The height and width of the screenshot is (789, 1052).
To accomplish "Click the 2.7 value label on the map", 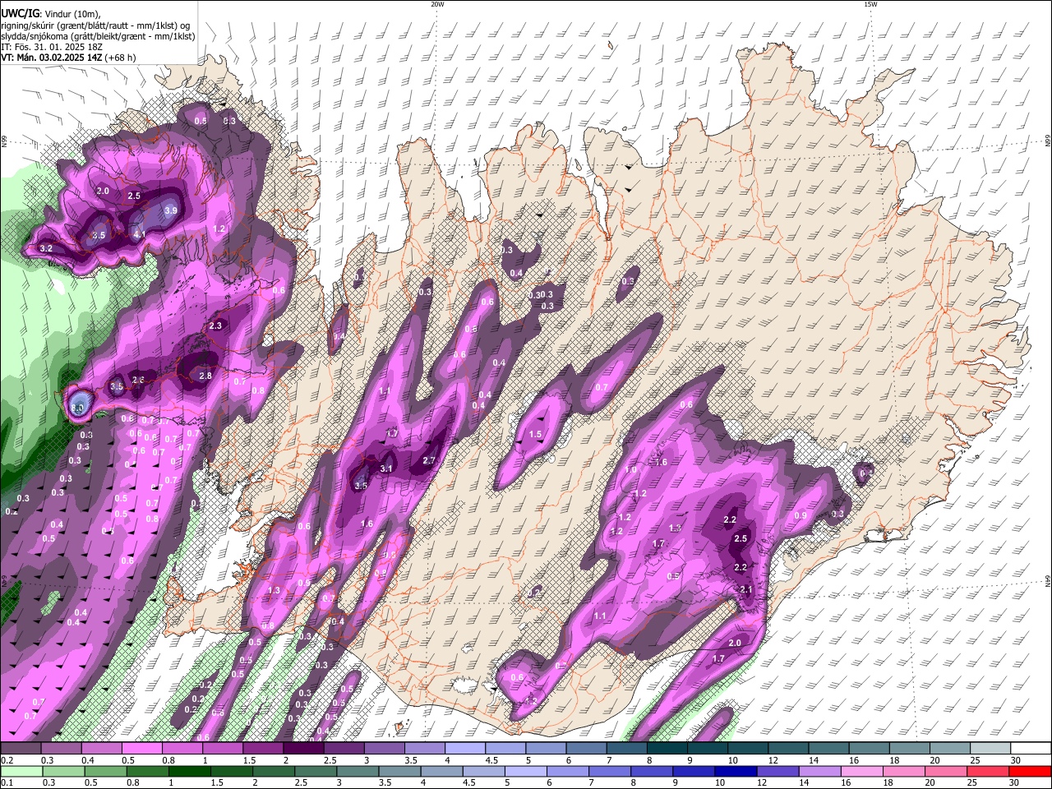I will coord(429,461).
